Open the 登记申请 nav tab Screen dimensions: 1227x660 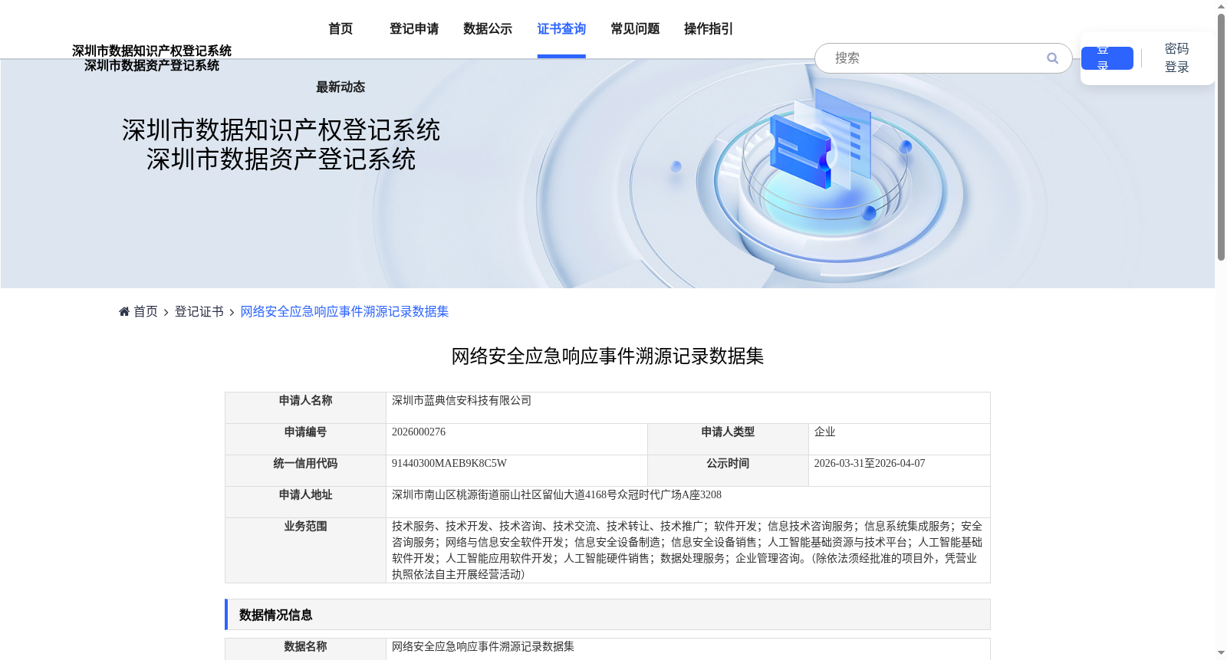coord(414,29)
